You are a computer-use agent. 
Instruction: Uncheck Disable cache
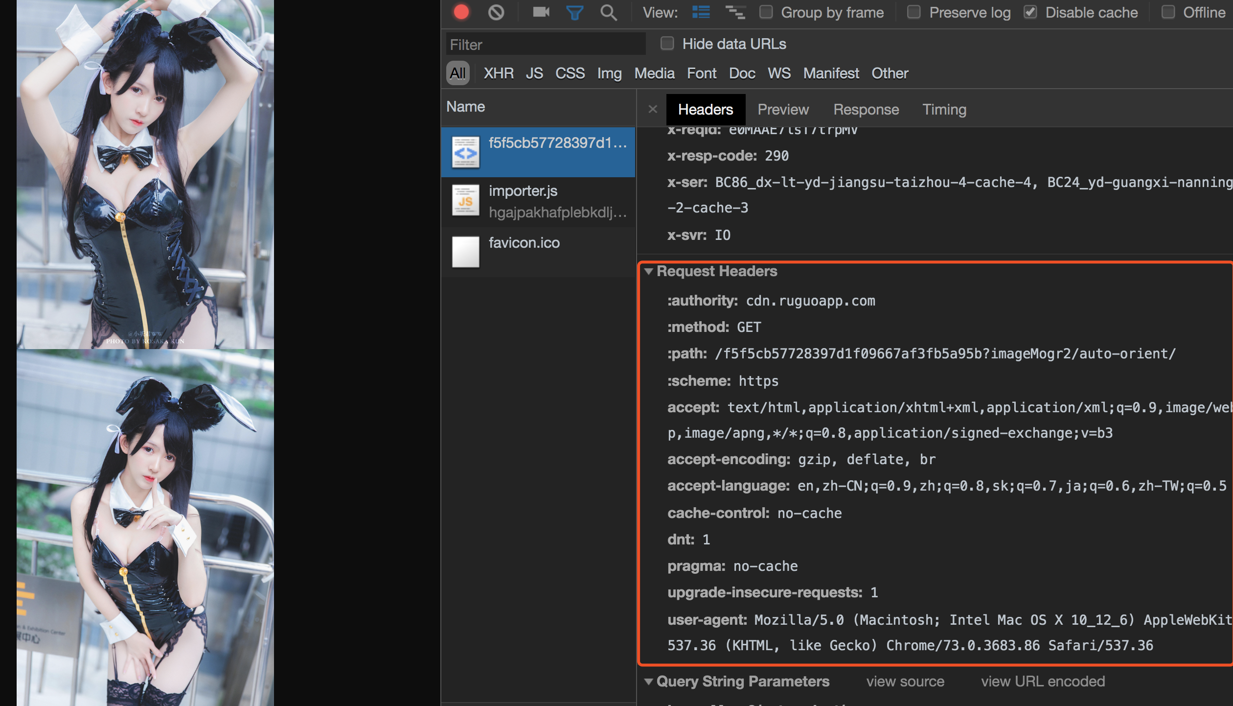pos(1030,12)
